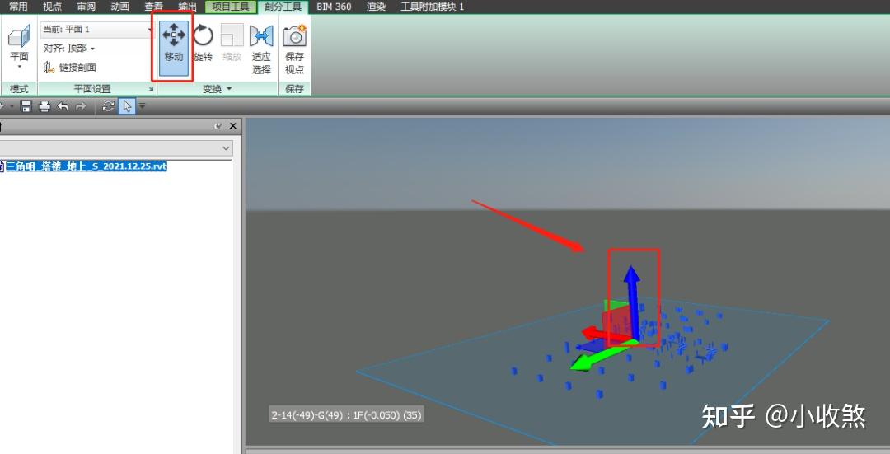Open the 对齐: 顶部 alignment dropdown
The width and height of the screenshot is (890, 454).
[x=69, y=49]
